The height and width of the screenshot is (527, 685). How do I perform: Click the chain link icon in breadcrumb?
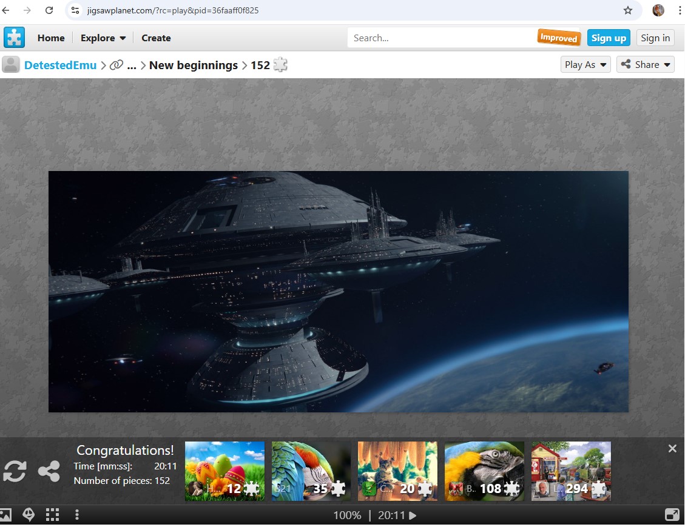116,65
